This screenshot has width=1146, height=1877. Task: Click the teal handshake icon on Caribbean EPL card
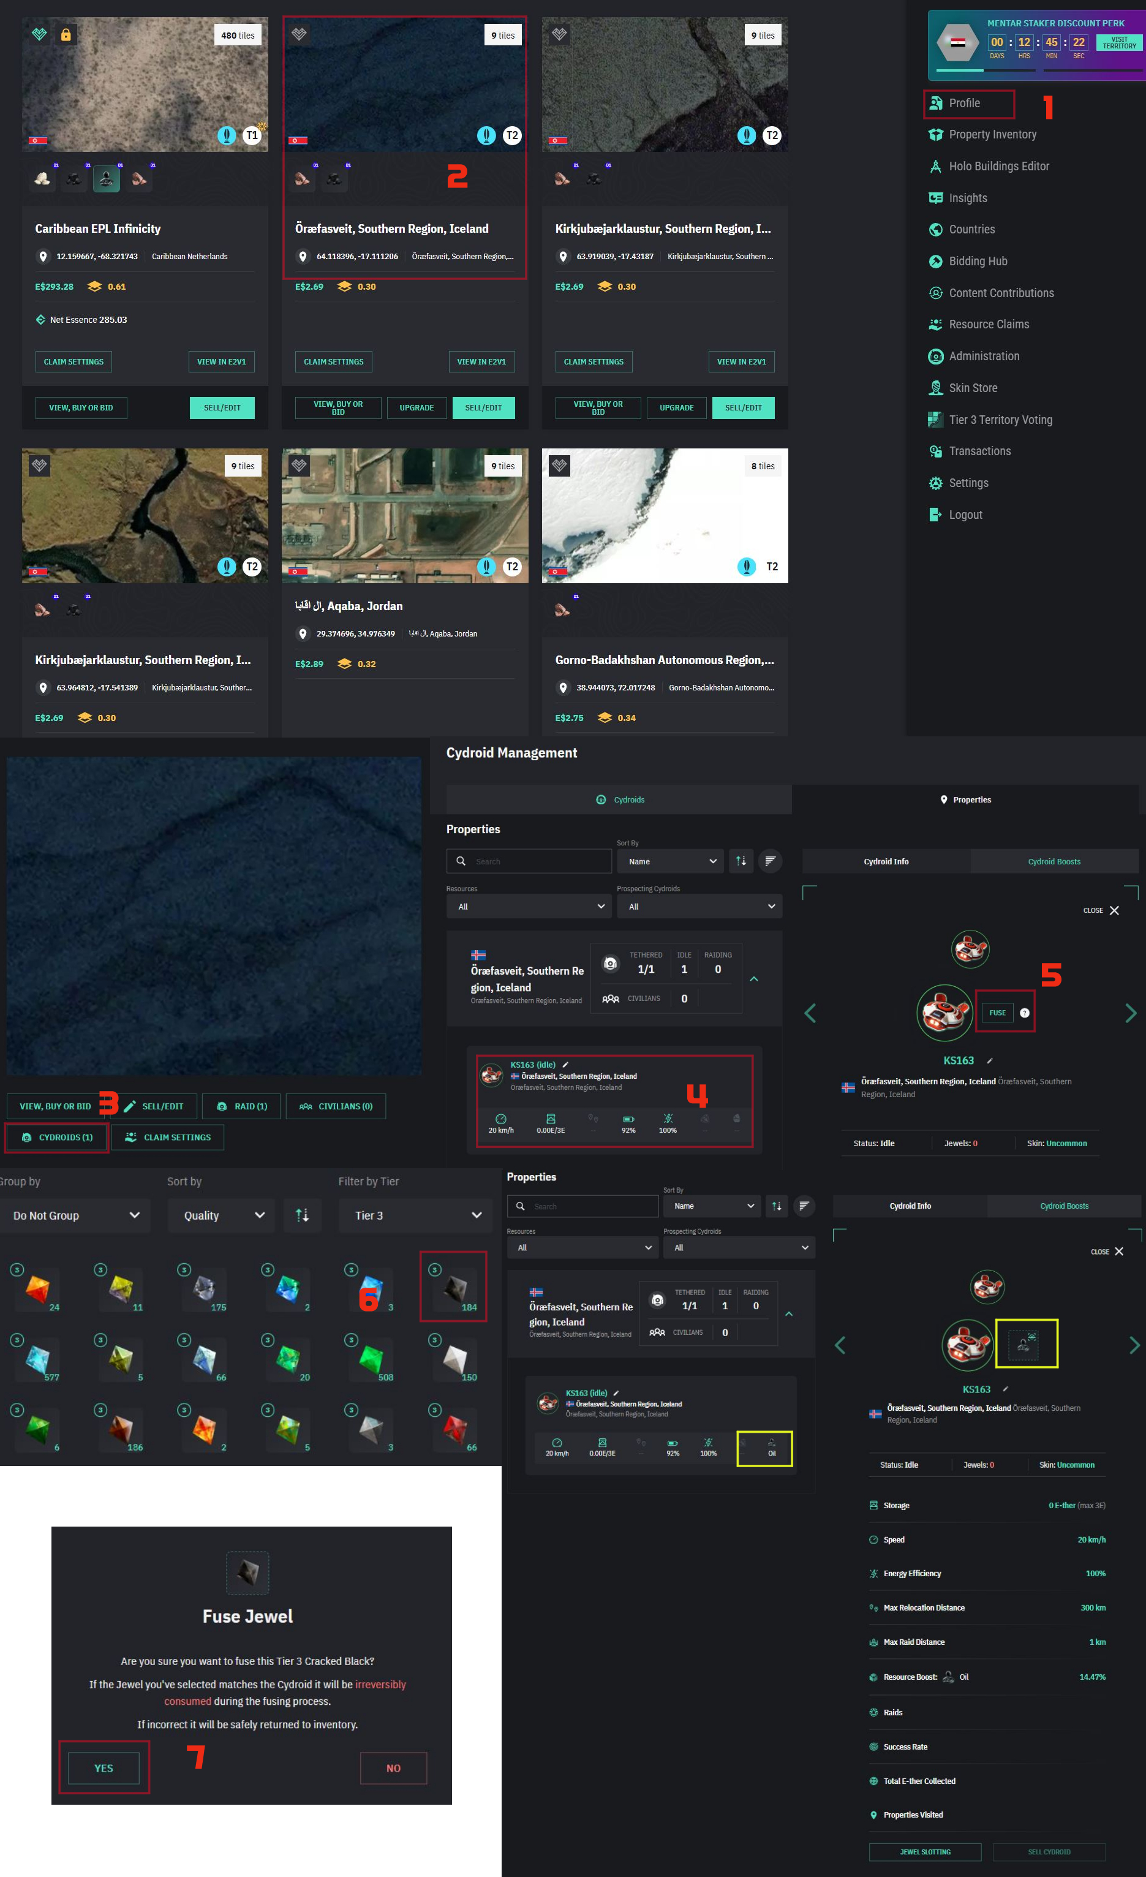[x=40, y=34]
